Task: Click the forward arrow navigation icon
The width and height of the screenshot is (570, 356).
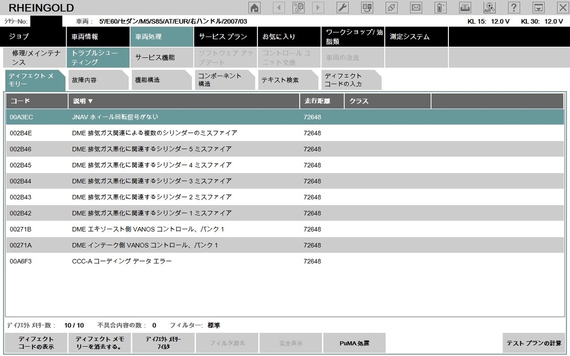Action: pos(318,7)
